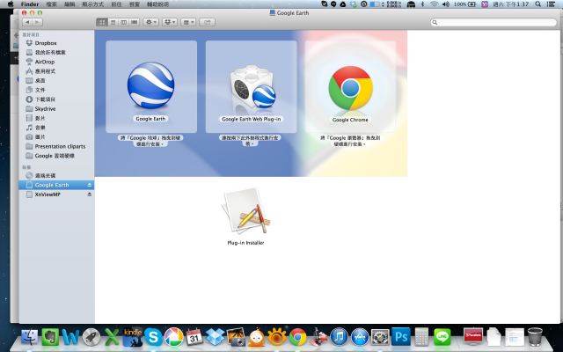Open Launchpad rocket icon in Dock
563x352 pixels.
pyautogui.click(x=91, y=337)
